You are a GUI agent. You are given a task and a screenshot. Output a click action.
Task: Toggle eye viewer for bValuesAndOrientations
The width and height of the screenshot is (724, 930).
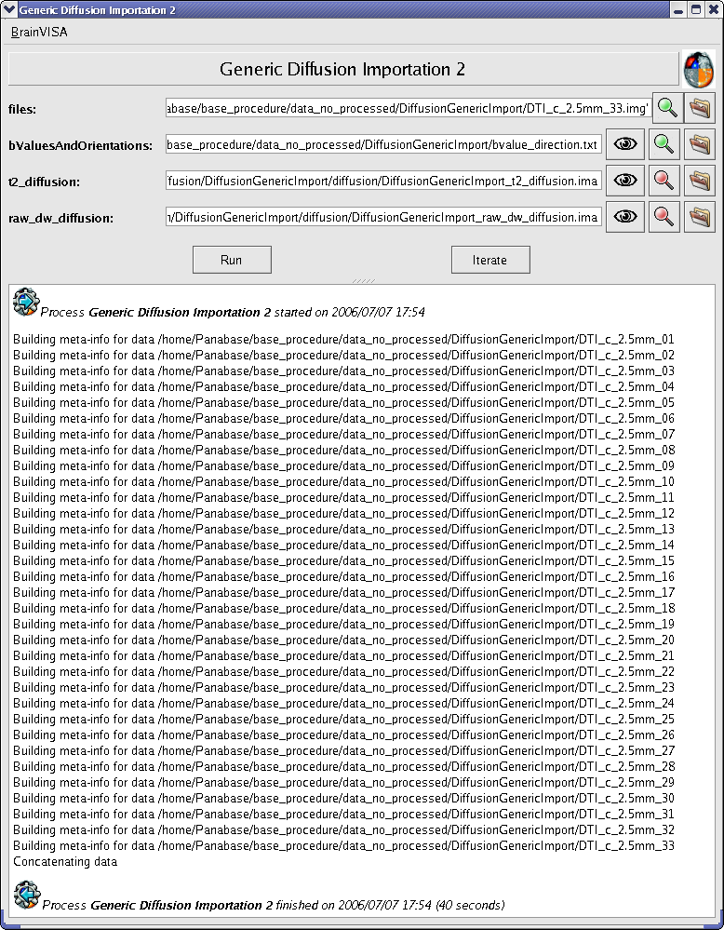[x=626, y=144]
